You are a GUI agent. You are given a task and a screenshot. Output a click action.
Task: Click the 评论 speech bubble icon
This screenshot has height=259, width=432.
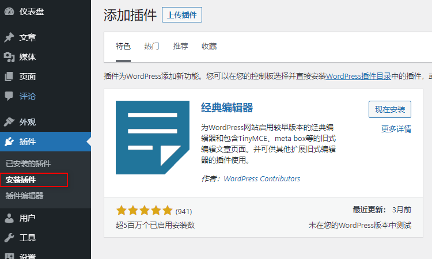pos(9,96)
